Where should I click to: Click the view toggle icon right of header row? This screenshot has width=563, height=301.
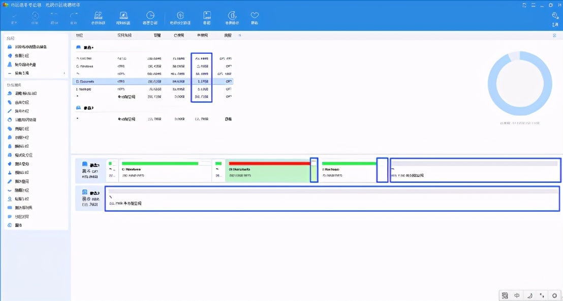pos(554,35)
